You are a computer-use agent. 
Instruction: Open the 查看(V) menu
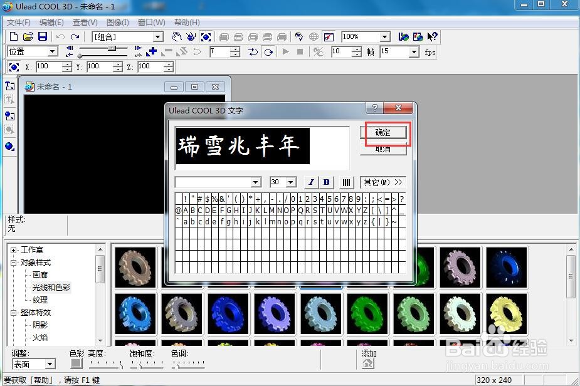pyautogui.click(x=85, y=23)
